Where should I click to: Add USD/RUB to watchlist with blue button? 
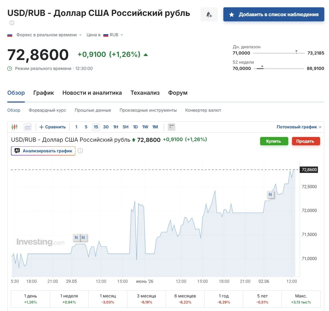pyautogui.click(x=274, y=15)
